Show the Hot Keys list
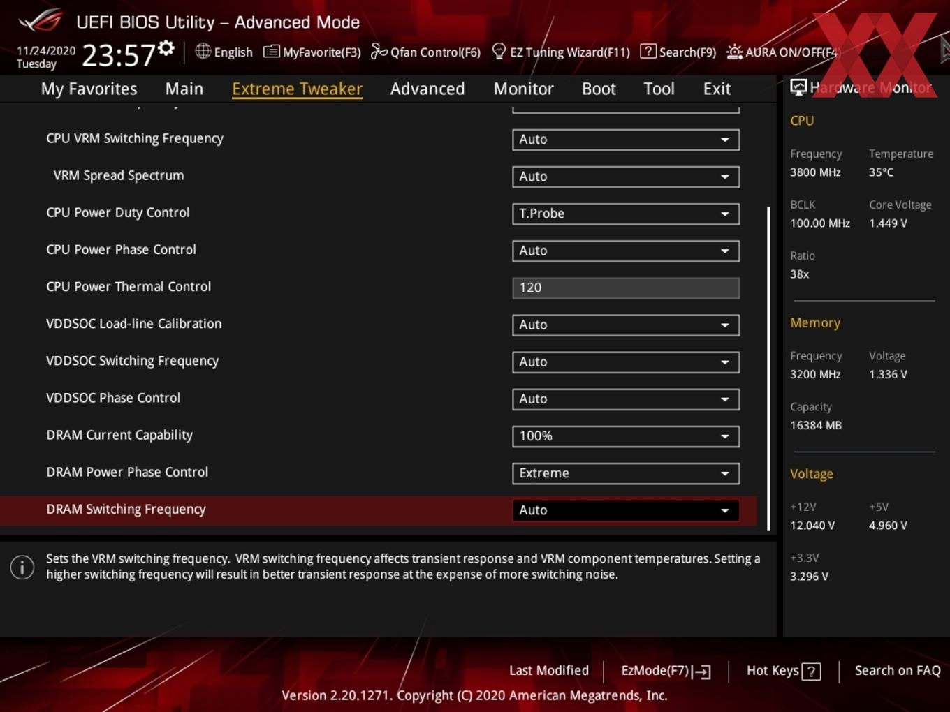Image resolution: width=950 pixels, height=712 pixels. tap(773, 670)
